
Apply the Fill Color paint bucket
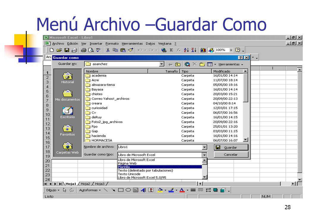(160, 190)
